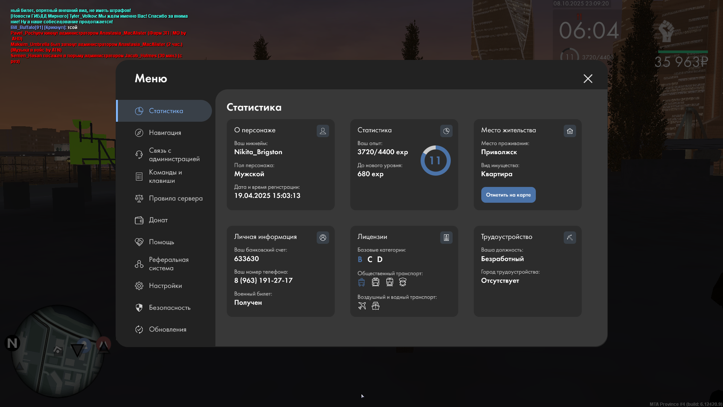Go to the Донат section
Image resolution: width=723 pixels, height=407 pixels.
click(158, 220)
